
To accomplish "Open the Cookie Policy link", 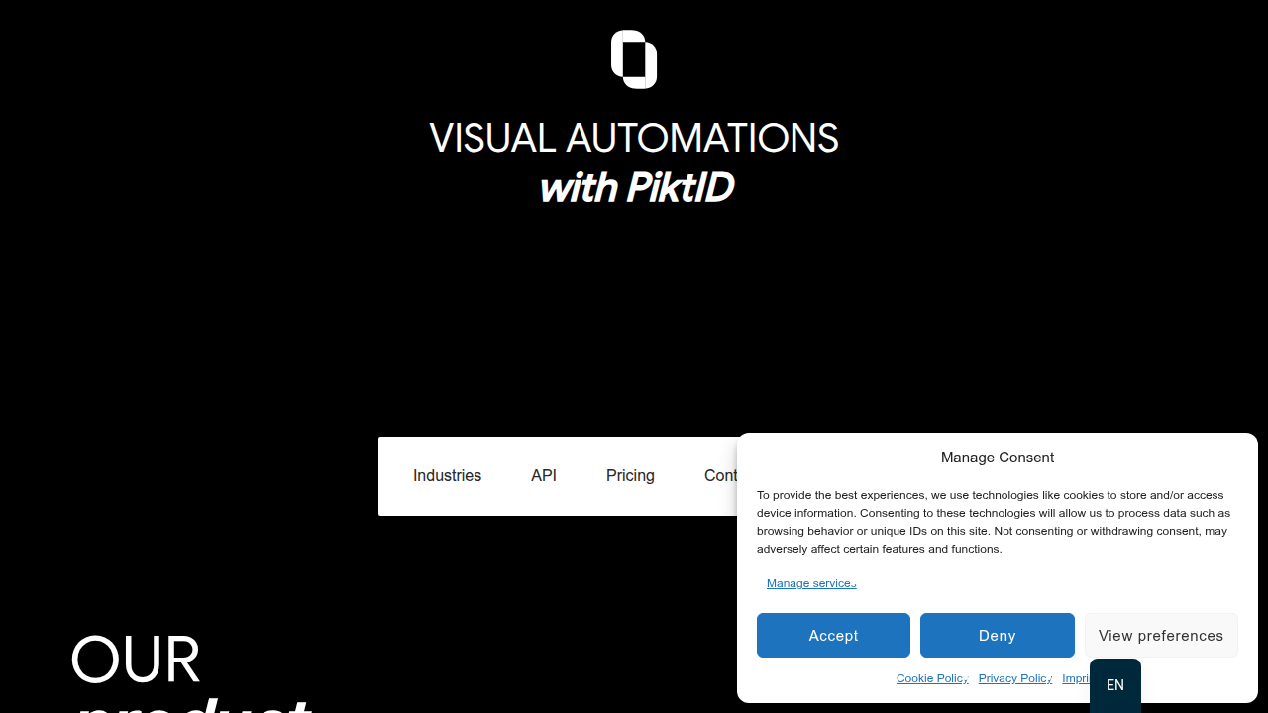I will click(x=932, y=678).
